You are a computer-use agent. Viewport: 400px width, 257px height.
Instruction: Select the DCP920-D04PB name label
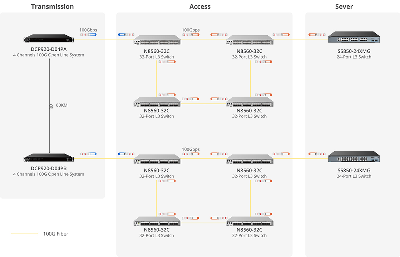click(x=49, y=168)
